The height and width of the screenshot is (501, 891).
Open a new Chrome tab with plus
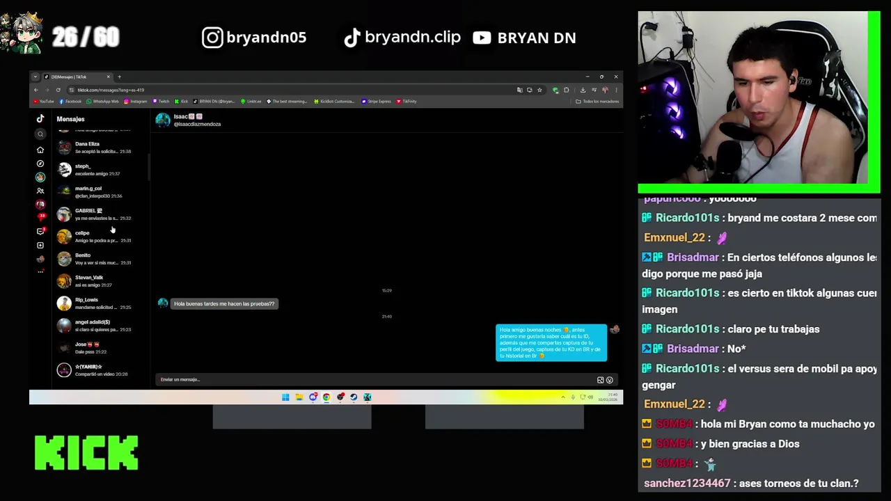pos(119,77)
